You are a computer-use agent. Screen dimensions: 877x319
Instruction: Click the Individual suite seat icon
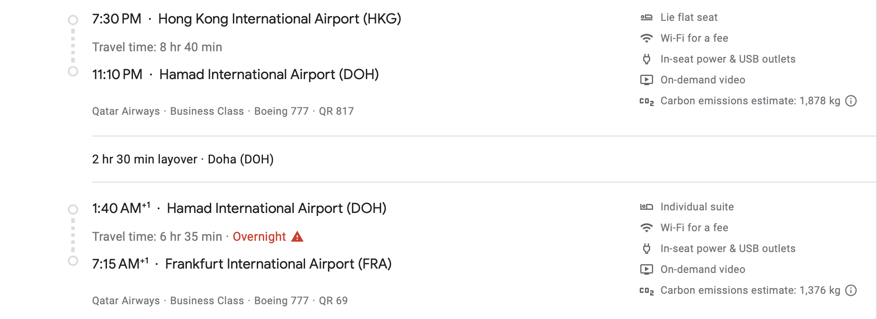(x=646, y=207)
